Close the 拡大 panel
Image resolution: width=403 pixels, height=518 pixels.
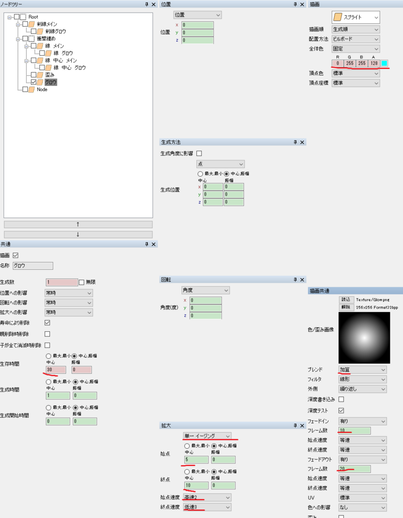[x=302, y=425]
